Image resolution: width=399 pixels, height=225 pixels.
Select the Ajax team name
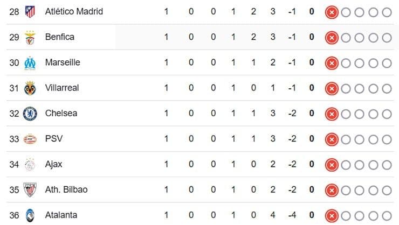coord(53,164)
